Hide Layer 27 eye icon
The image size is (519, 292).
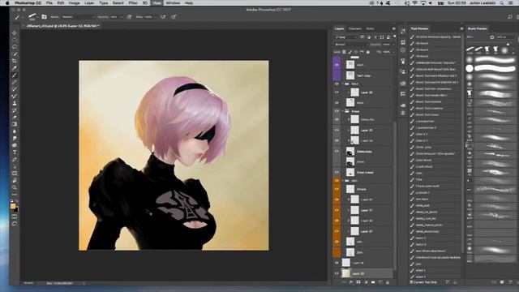click(337, 230)
